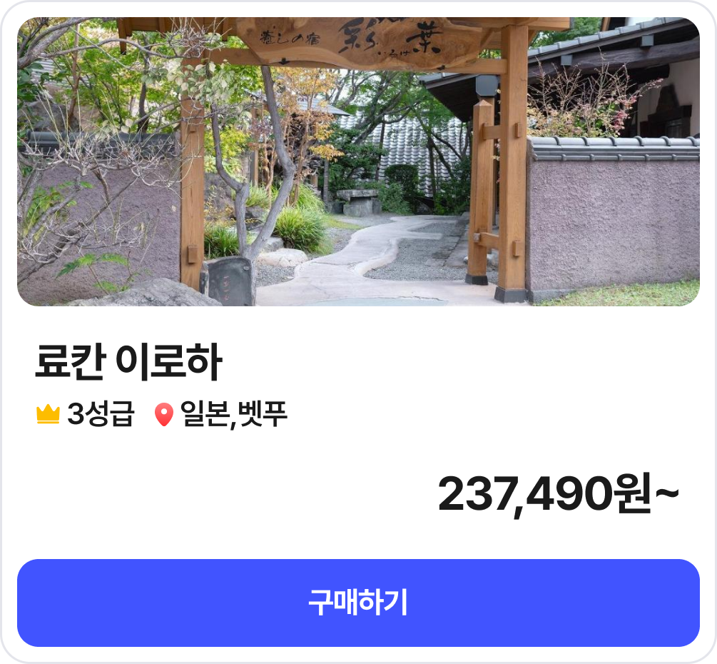Click the blue 구매하기 button
This screenshot has width=717, height=664.
point(358,603)
